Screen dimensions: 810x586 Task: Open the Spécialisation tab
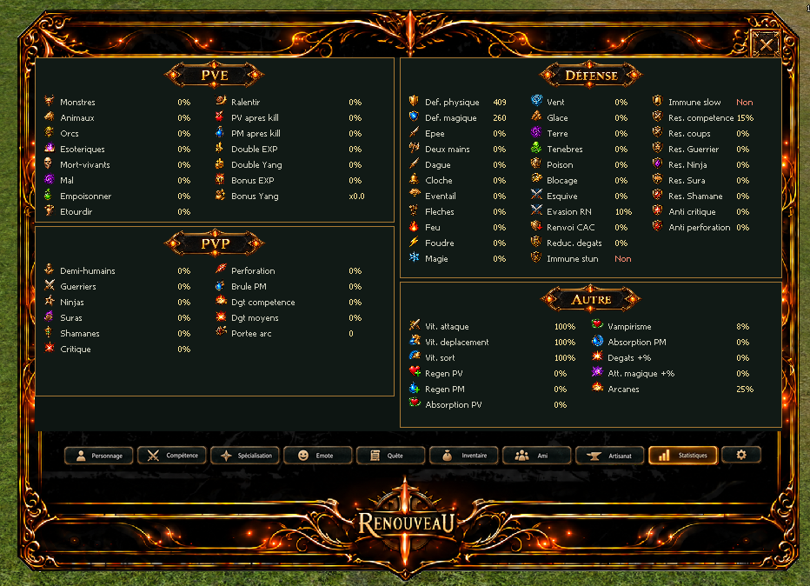[245, 456]
